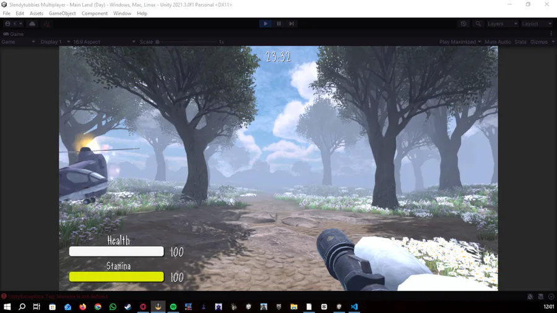Open the 16:9 Aspect dropdown

[104, 42]
